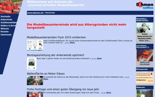Click the Löschboot Düsseldorf 2 photo
Screen dimensions: 155x97
[145, 55]
